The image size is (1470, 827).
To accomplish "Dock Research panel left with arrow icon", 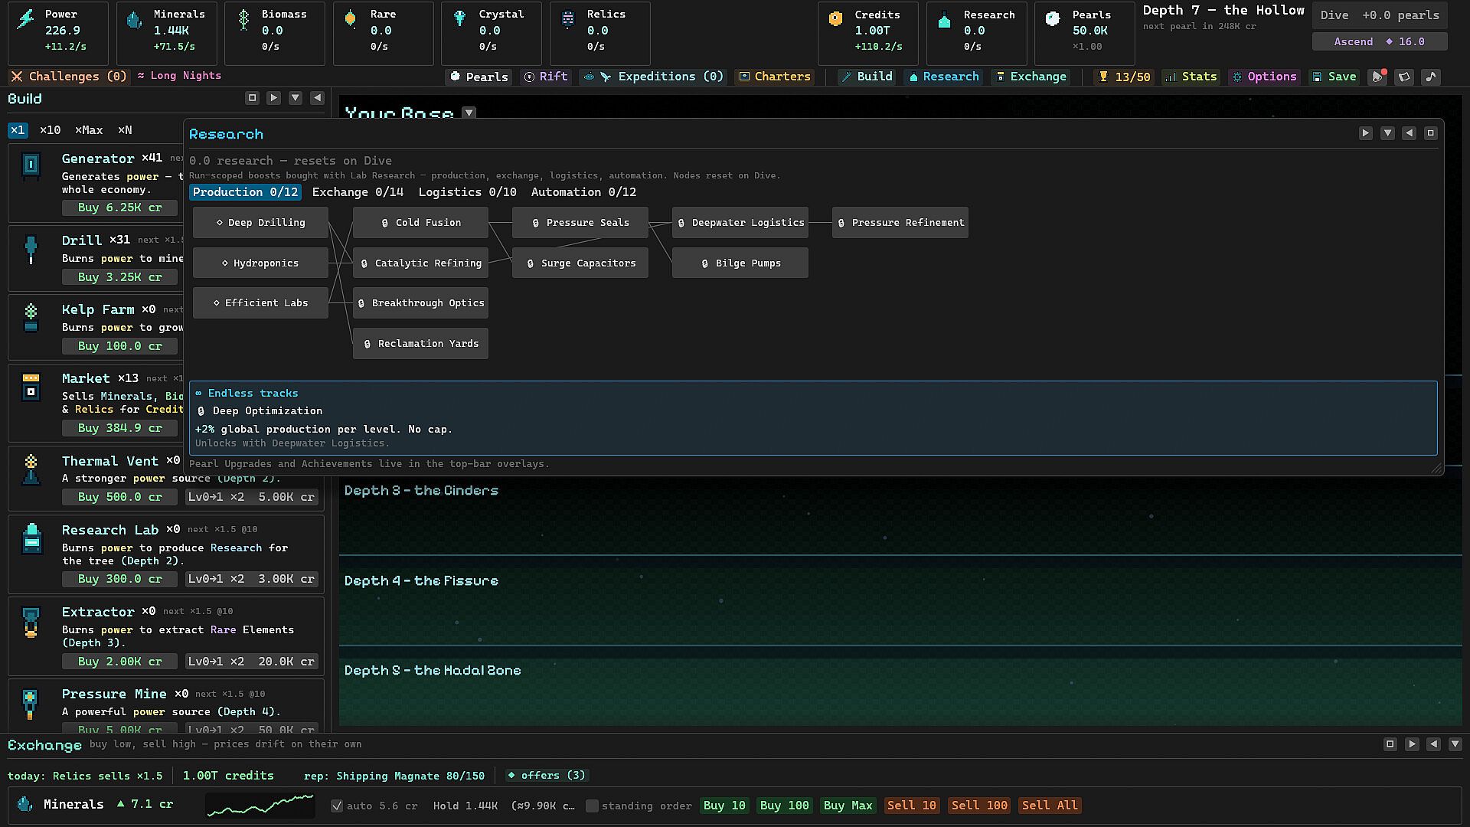I will (x=1409, y=133).
